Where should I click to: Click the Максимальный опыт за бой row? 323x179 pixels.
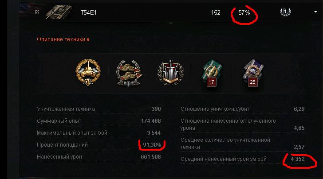tap(99, 133)
